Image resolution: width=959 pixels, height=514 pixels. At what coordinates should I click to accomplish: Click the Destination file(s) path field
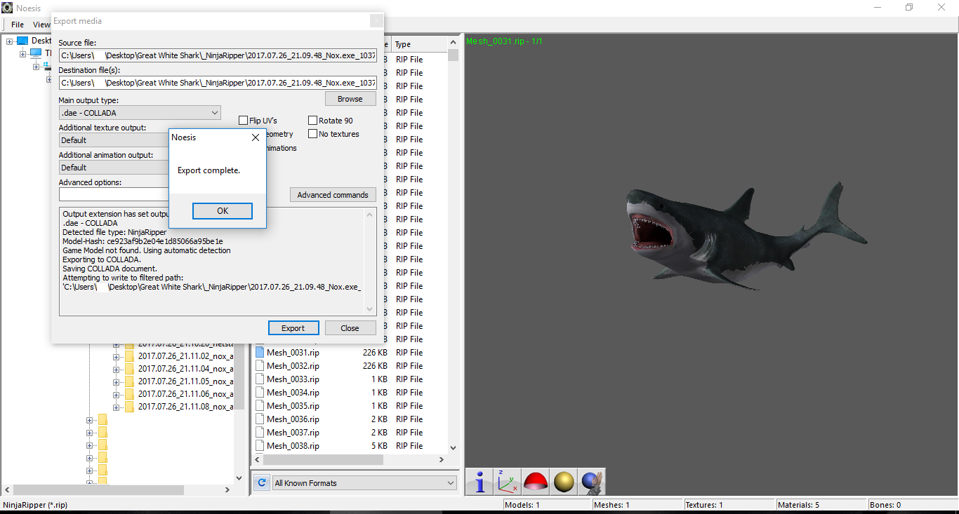pyautogui.click(x=218, y=83)
